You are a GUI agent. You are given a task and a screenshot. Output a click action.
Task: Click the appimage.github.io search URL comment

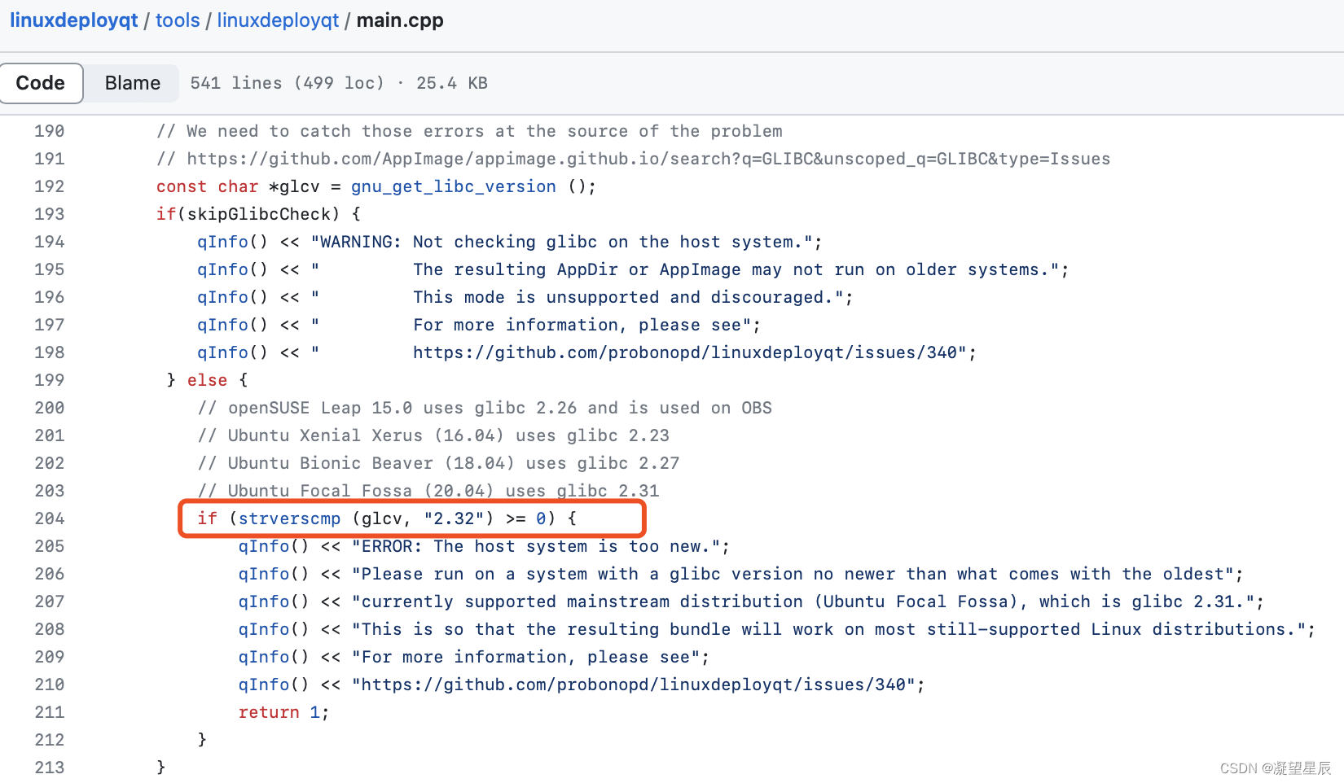[x=633, y=159]
